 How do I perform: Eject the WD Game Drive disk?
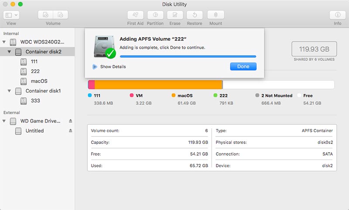coord(70,121)
